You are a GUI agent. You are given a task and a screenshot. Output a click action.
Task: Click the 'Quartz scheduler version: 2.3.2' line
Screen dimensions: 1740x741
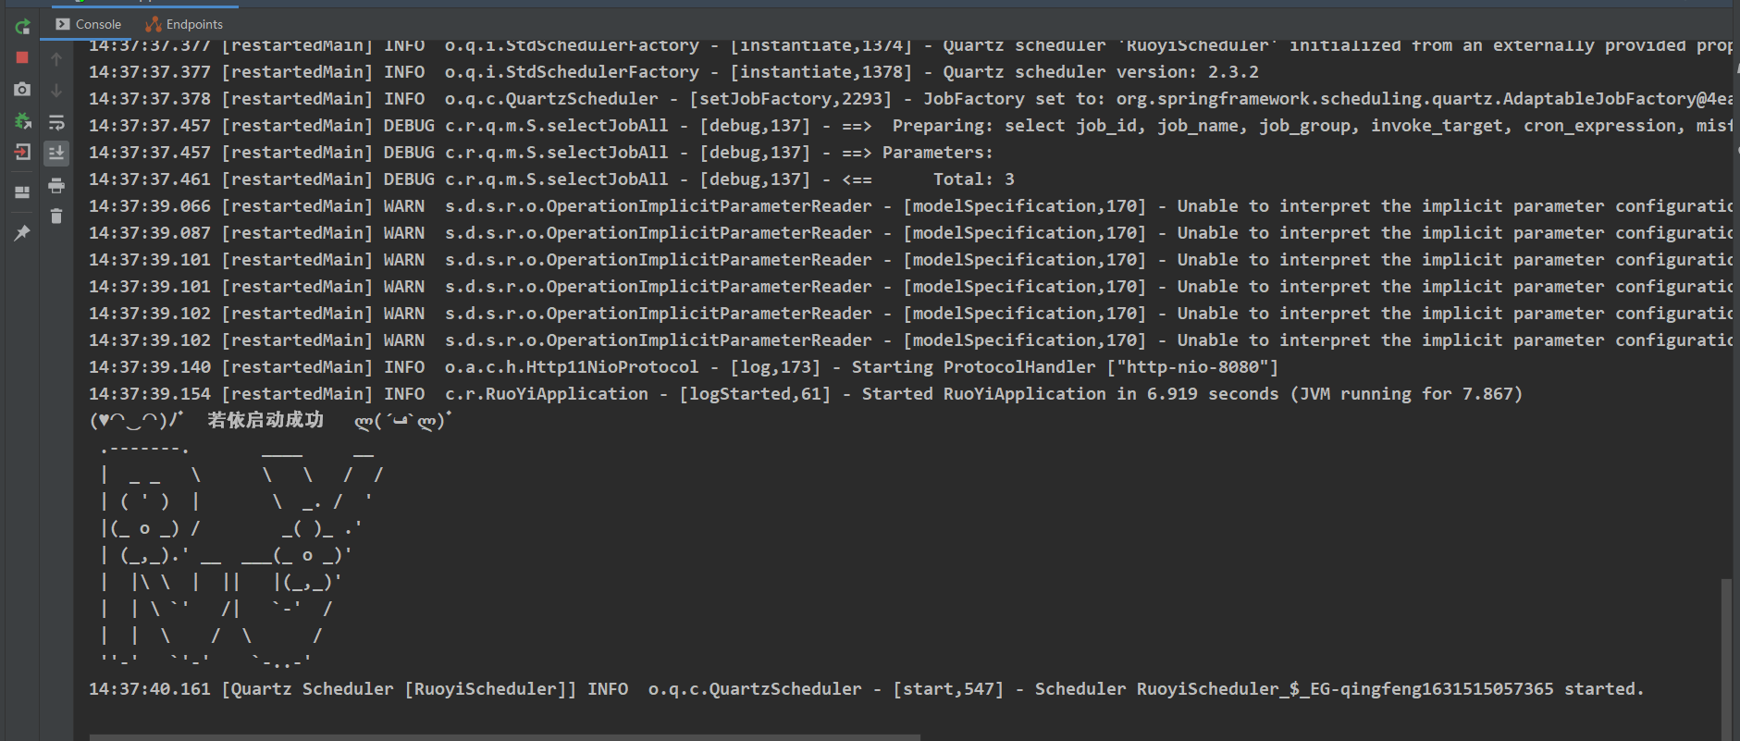click(x=673, y=72)
